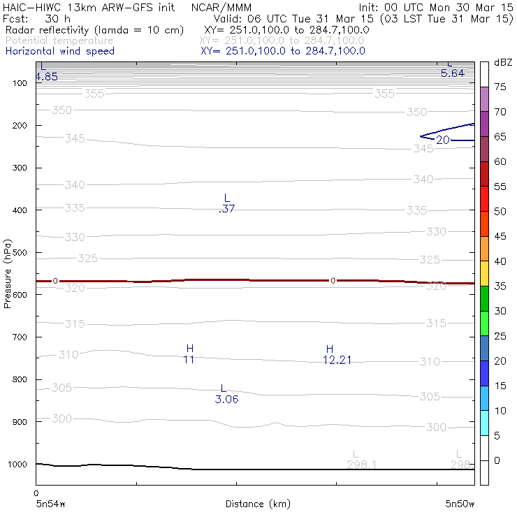Click the 'L 298.1' temperature minimum marker

[361, 460]
